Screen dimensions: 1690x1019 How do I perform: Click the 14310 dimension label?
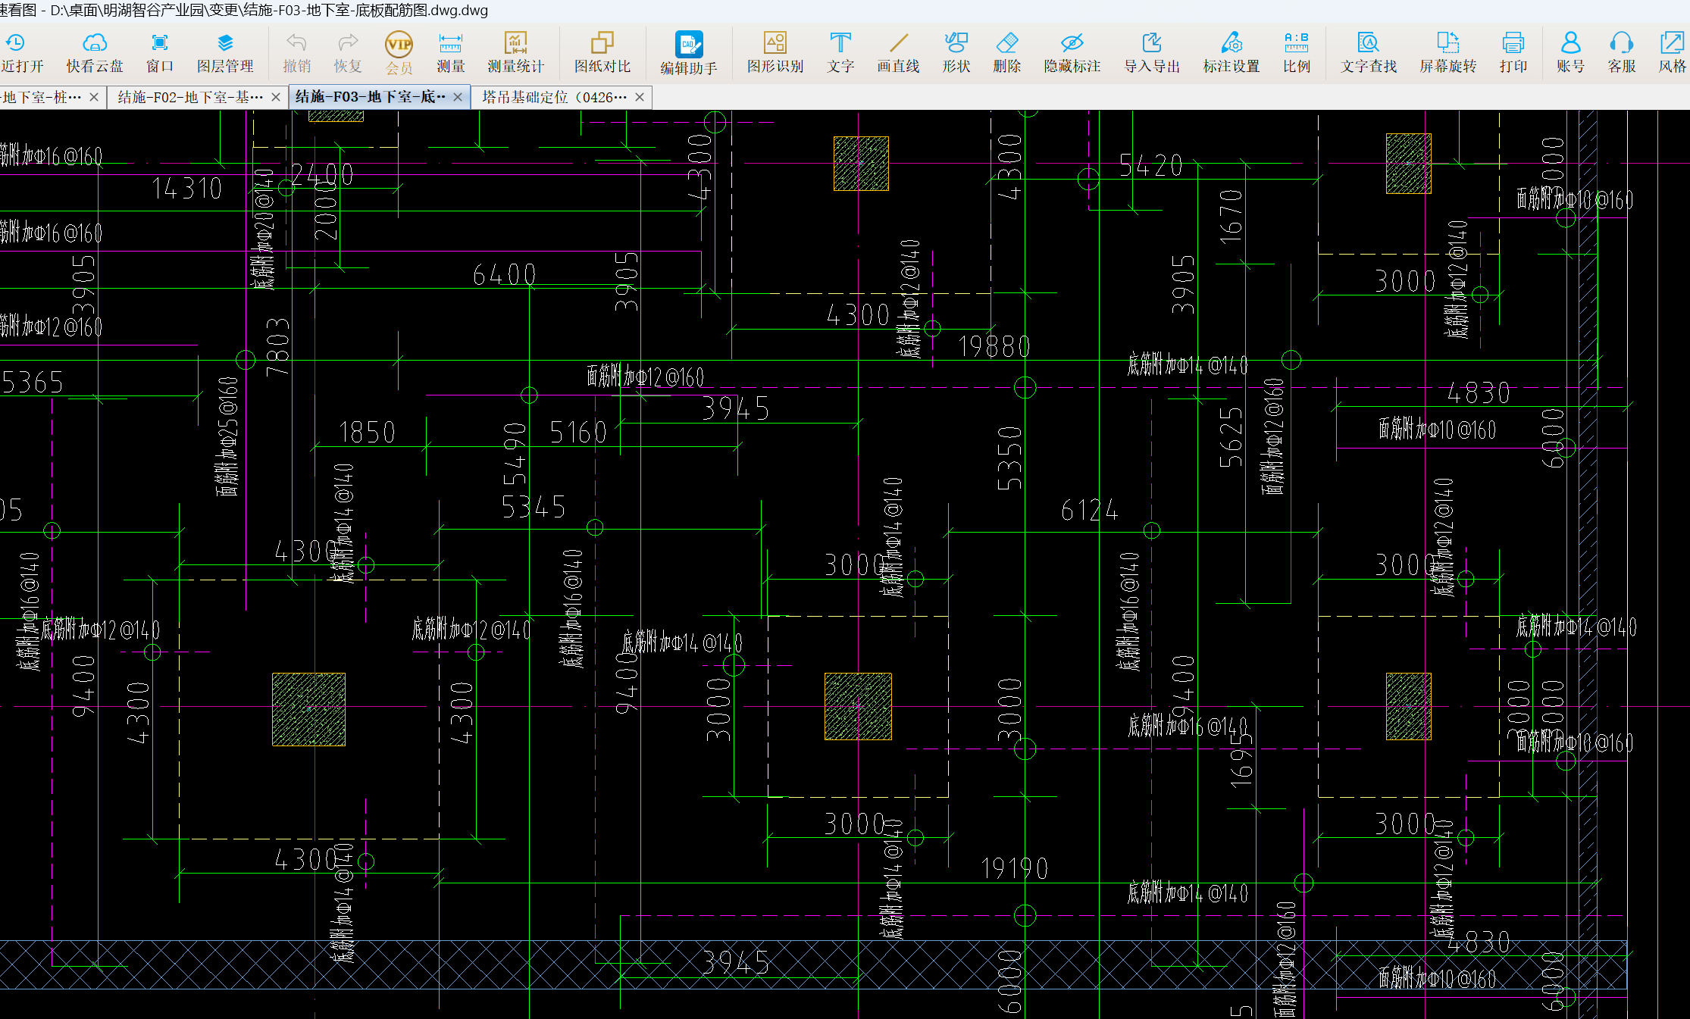(186, 189)
